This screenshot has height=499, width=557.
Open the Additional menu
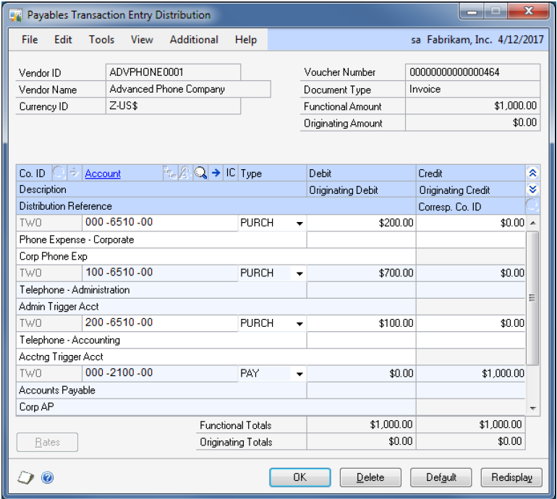(194, 40)
